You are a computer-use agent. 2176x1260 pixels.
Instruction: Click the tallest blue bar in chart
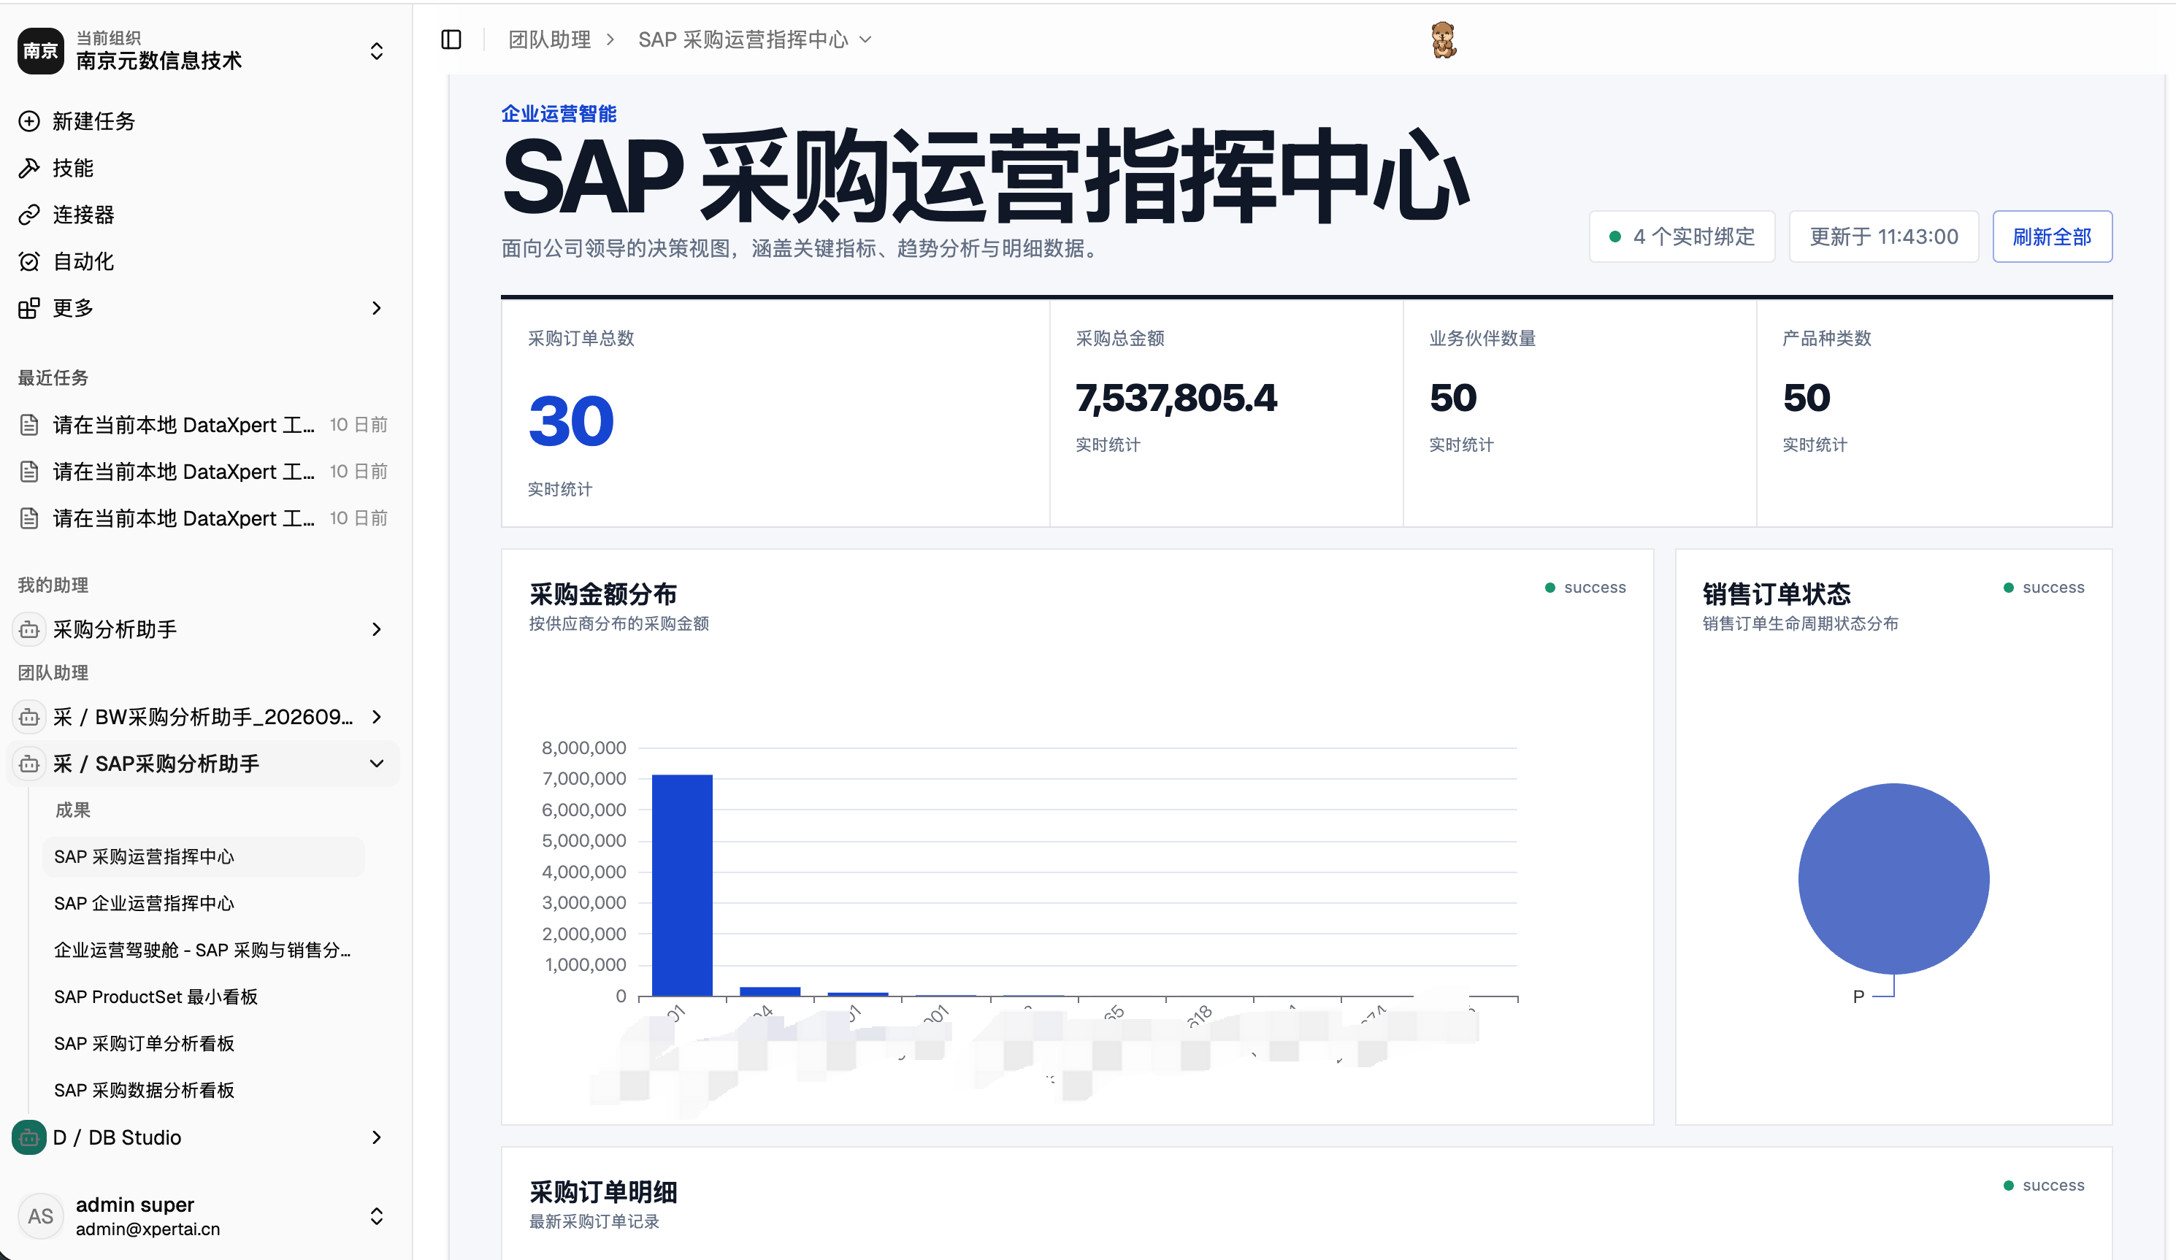682,885
